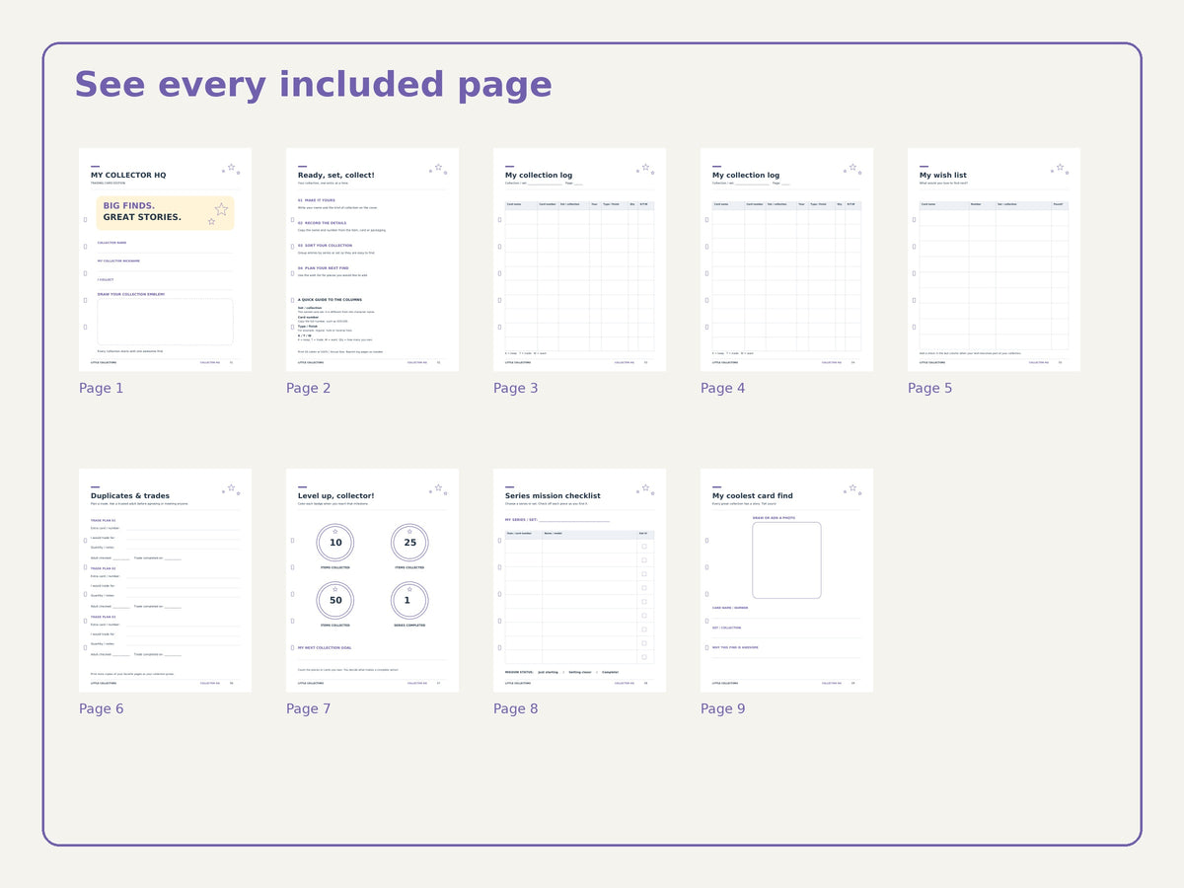Click the "BIG FINDS. GREAT STORIES." banner
1184x888 pixels.
pos(165,213)
